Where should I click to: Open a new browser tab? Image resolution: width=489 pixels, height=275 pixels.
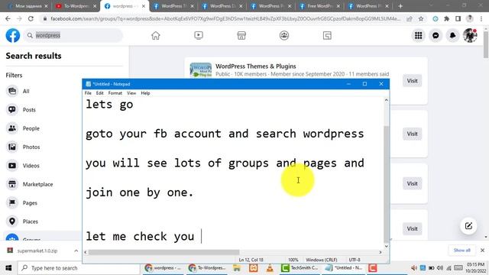click(400, 6)
